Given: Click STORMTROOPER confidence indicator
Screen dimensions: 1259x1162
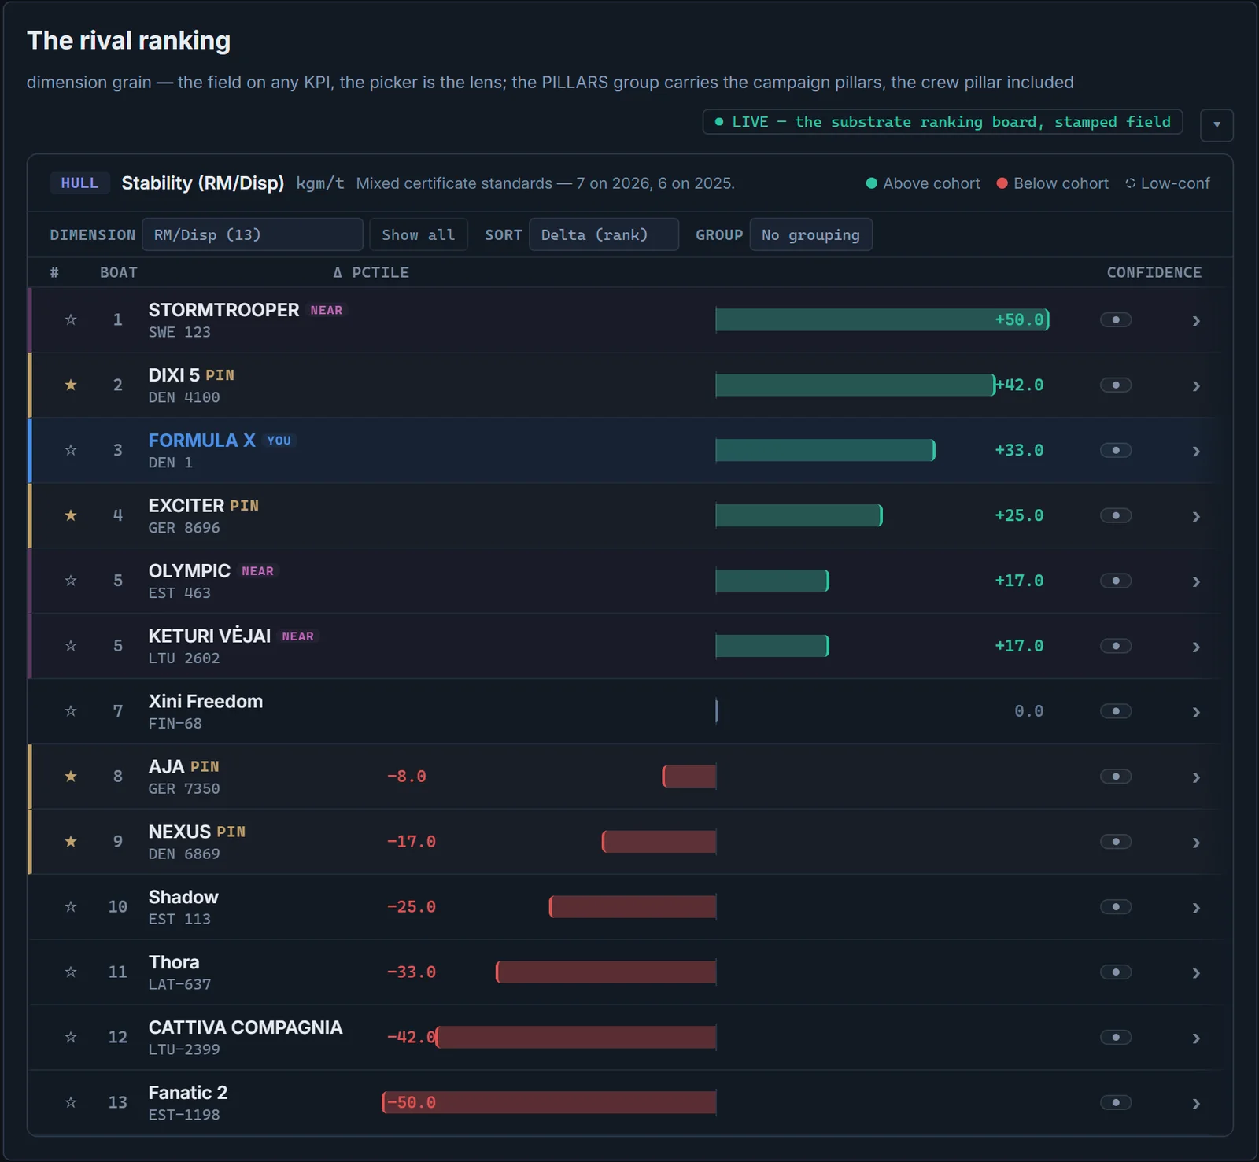Looking at the screenshot, I should (1116, 319).
